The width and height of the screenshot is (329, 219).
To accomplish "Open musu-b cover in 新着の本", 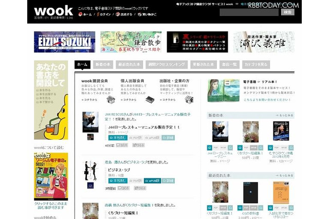I will coord(281,131).
